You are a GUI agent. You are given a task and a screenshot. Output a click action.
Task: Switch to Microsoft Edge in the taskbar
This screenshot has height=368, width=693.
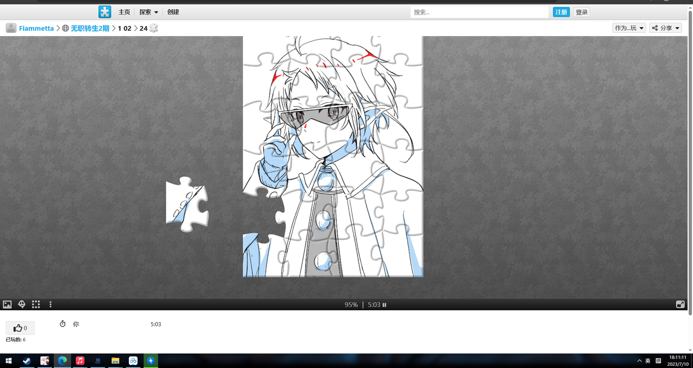62,361
